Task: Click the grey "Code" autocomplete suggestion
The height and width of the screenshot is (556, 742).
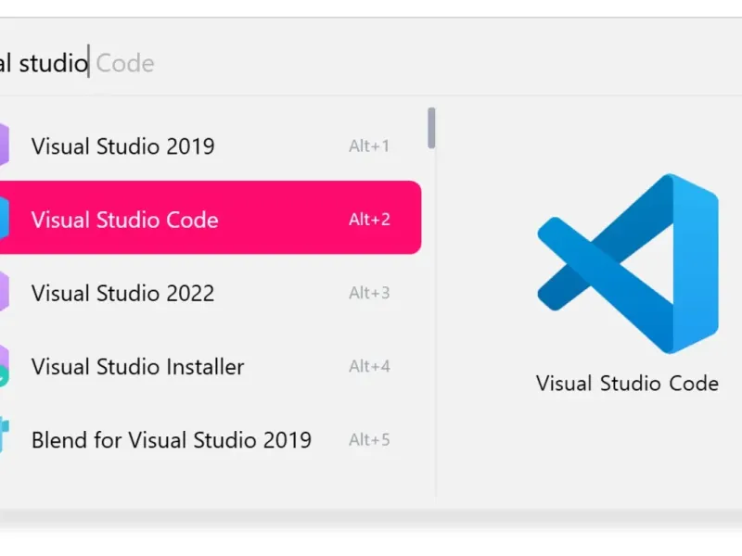Action: (125, 63)
